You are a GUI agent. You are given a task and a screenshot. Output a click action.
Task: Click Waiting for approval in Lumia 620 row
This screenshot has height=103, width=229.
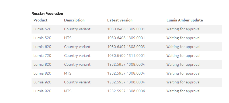click(183, 47)
